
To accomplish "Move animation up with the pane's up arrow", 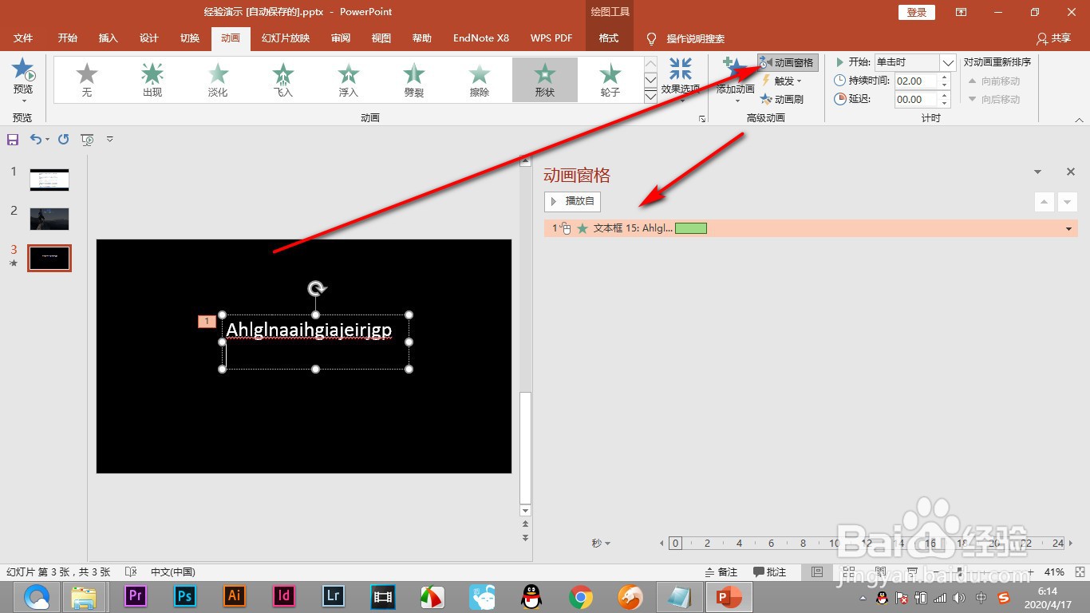I will point(1045,202).
